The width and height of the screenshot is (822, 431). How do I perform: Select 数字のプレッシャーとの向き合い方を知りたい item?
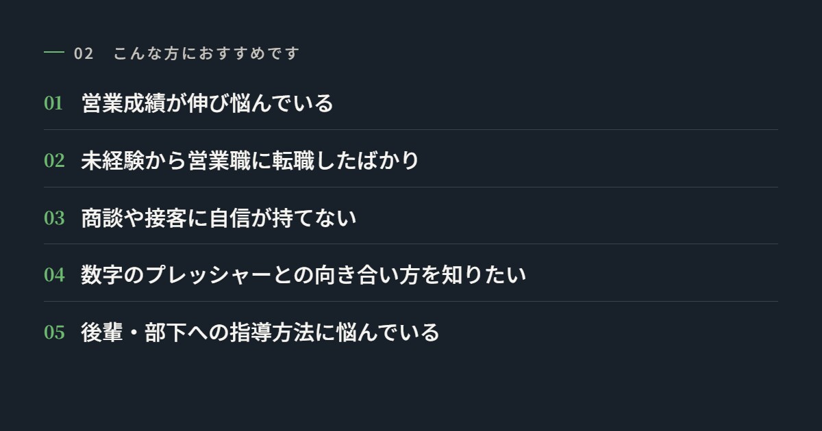pos(303,275)
